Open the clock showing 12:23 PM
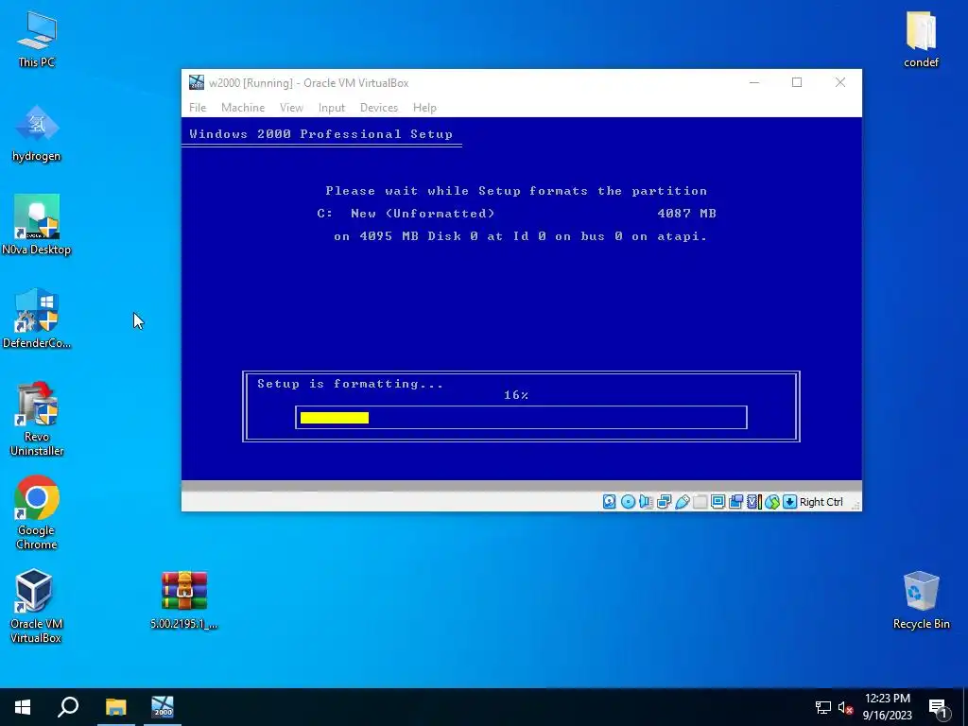The height and width of the screenshot is (726, 968). point(887,707)
